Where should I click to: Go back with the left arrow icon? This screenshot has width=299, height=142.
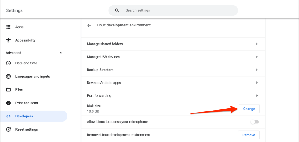click(x=89, y=25)
